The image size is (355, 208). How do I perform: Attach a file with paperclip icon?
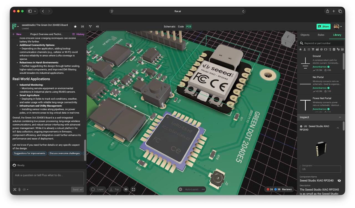(x=19, y=189)
